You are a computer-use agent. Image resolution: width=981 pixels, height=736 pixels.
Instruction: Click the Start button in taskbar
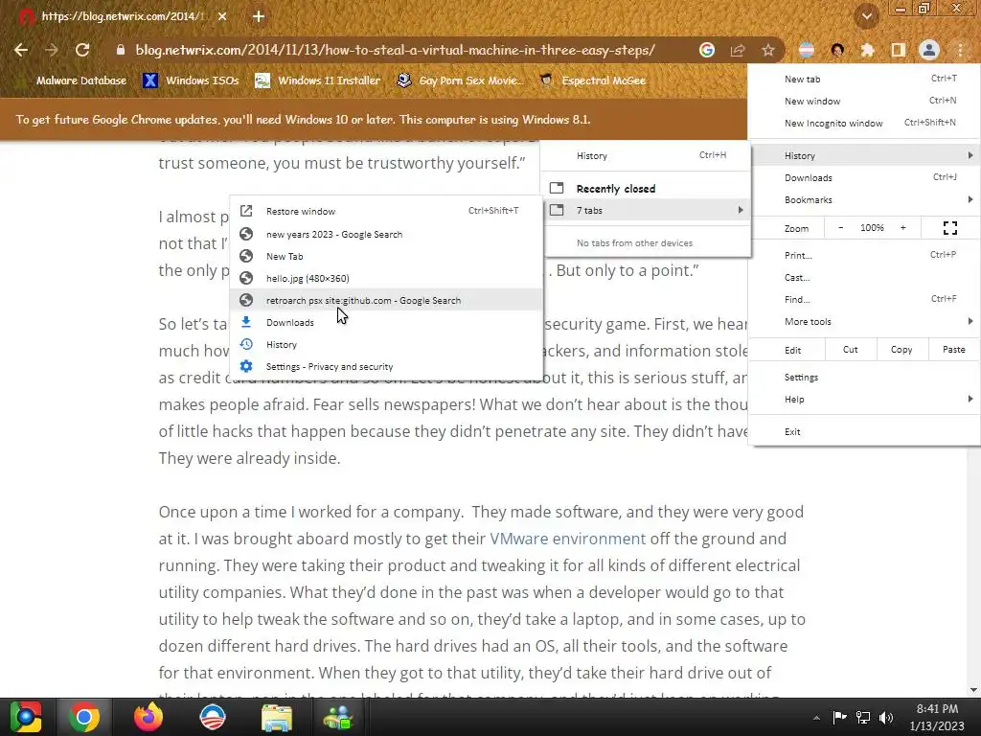tap(26, 717)
